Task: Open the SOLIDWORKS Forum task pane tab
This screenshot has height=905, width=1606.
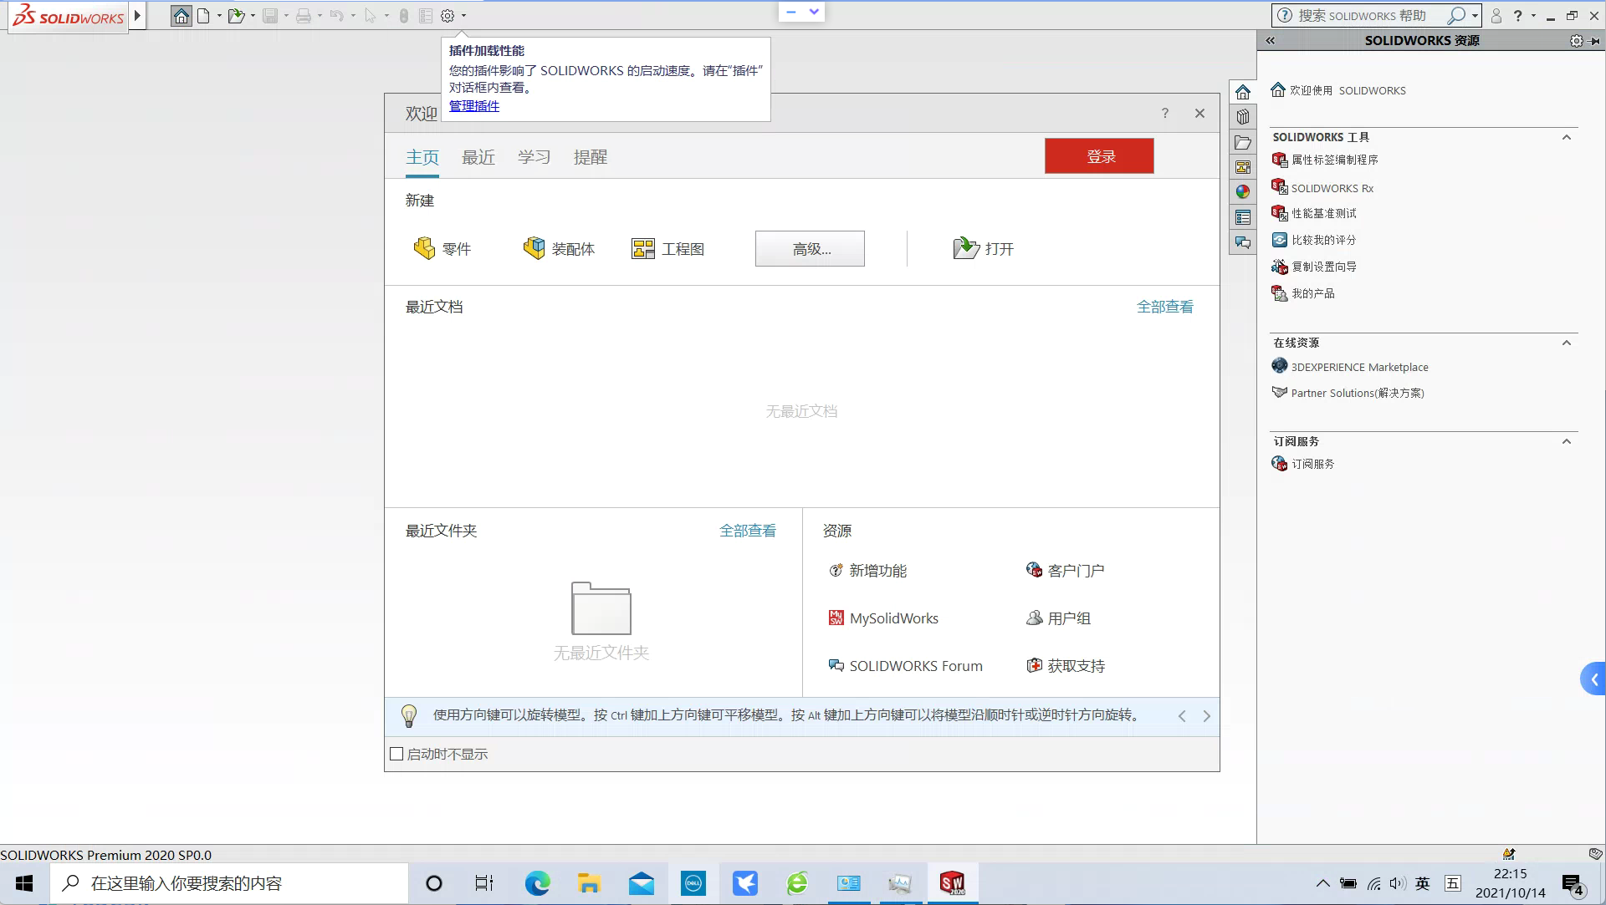Action: click(x=1243, y=242)
